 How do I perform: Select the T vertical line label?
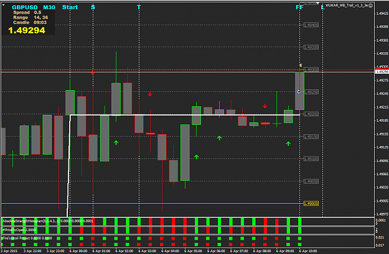click(x=139, y=7)
